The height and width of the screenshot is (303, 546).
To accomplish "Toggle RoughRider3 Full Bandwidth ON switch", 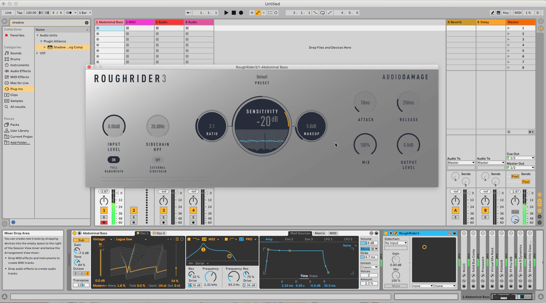I will click(x=114, y=160).
